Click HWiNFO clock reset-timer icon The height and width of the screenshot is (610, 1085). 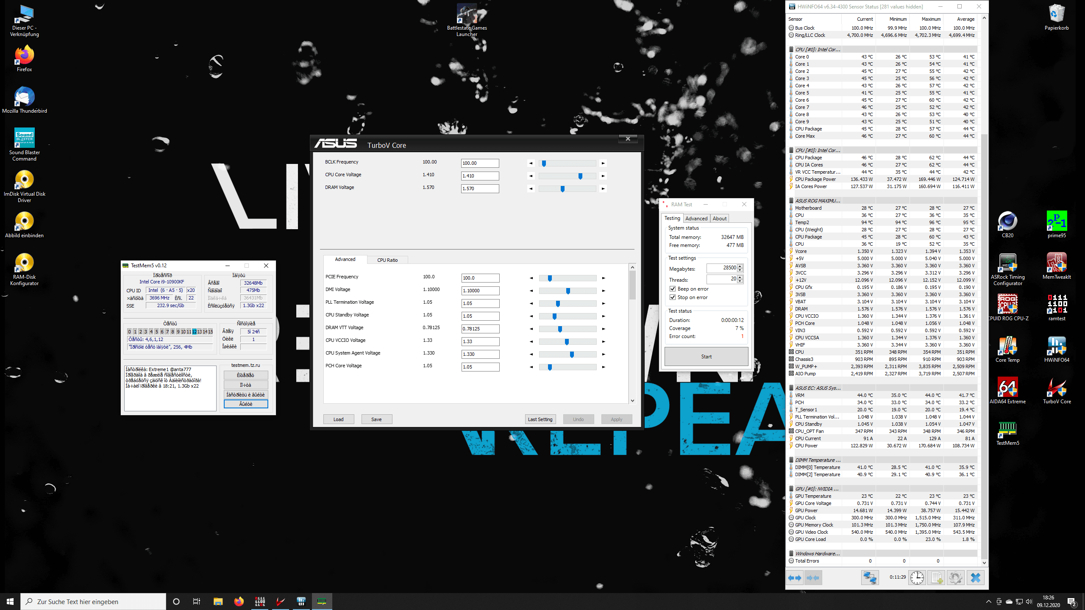[x=917, y=577]
